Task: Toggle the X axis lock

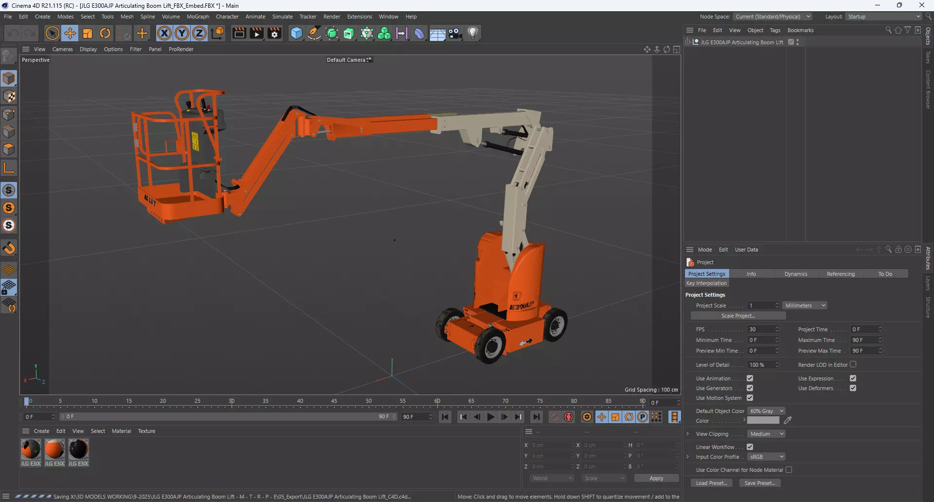Action: coord(164,33)
